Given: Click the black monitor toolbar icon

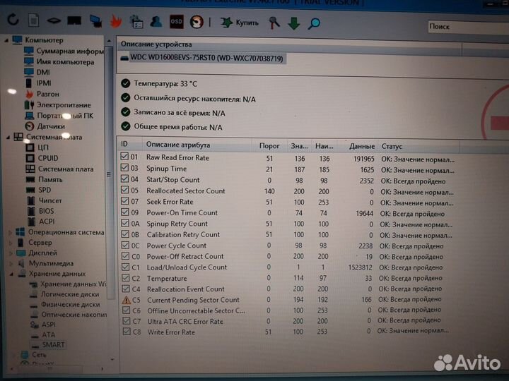Looking at the screenshot, I should click(x=74, y=21).
